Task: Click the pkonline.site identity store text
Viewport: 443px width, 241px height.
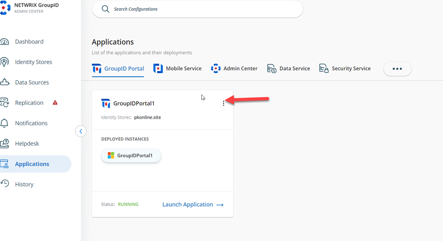Action: point(148,117)
